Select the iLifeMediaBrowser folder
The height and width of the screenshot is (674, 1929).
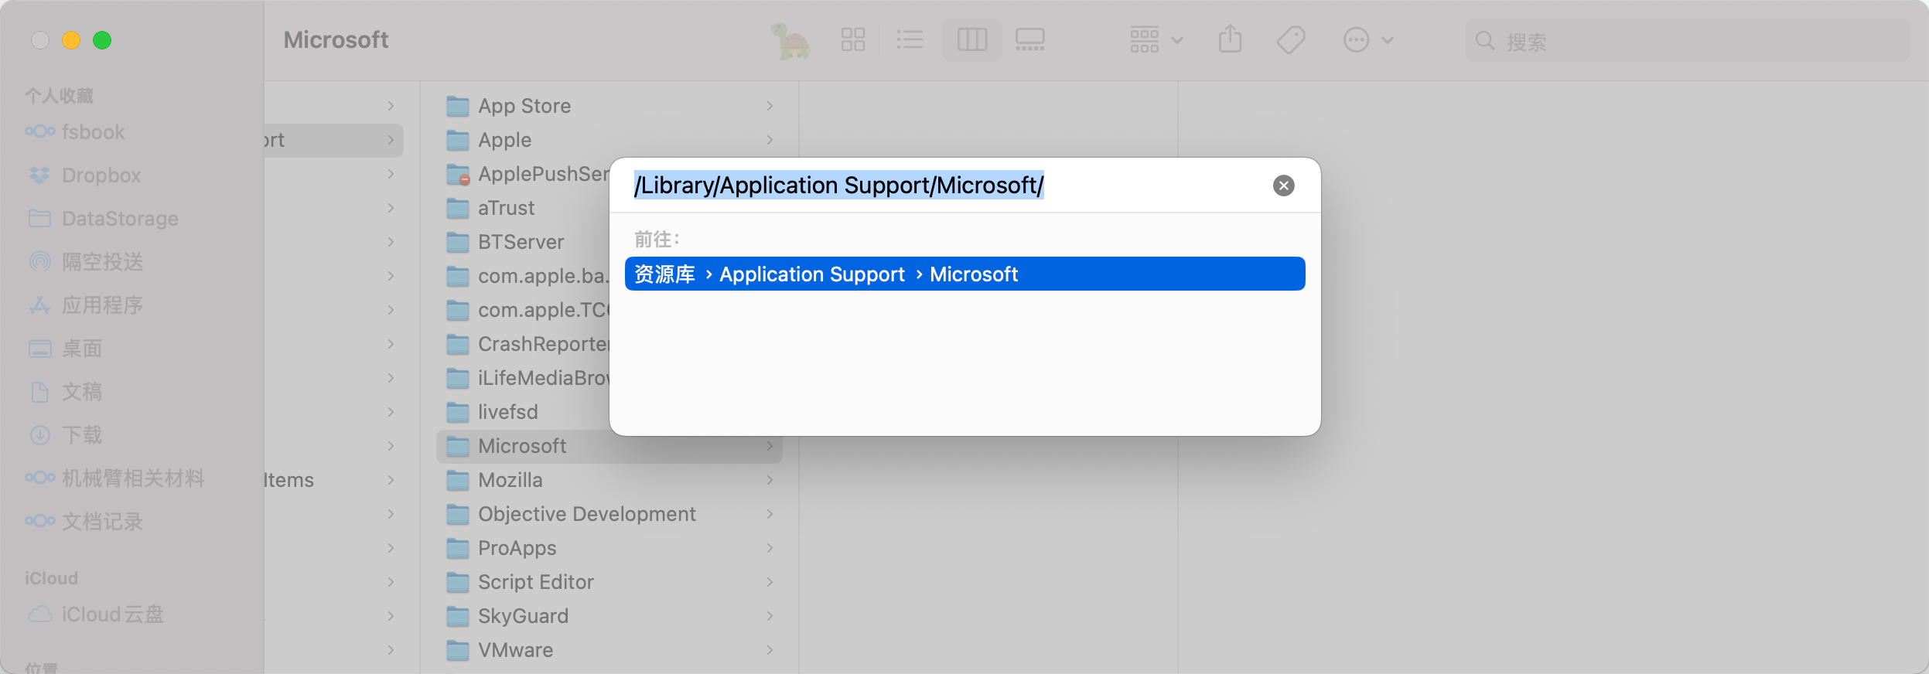tap(524, 378)
